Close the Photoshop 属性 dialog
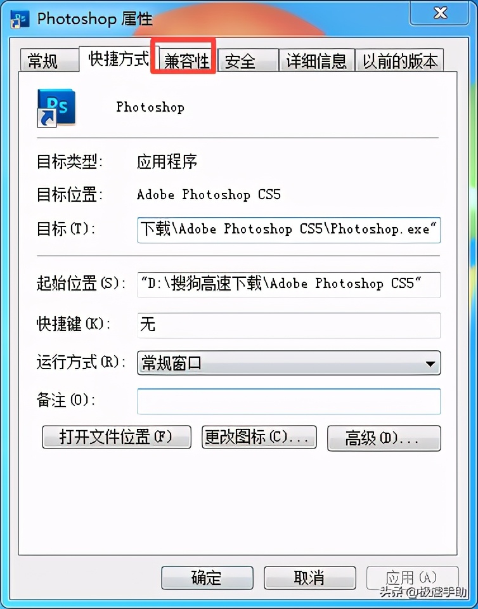 441,13
